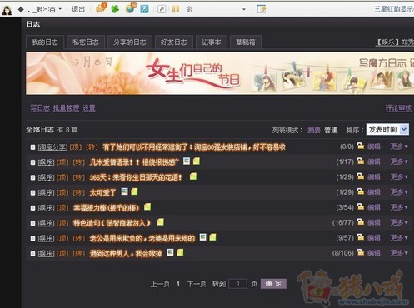The height and width of the screenshot is (308, 414).
Task: Expand 更多 menu on the first log row
Action: click(x=399, y=147)
